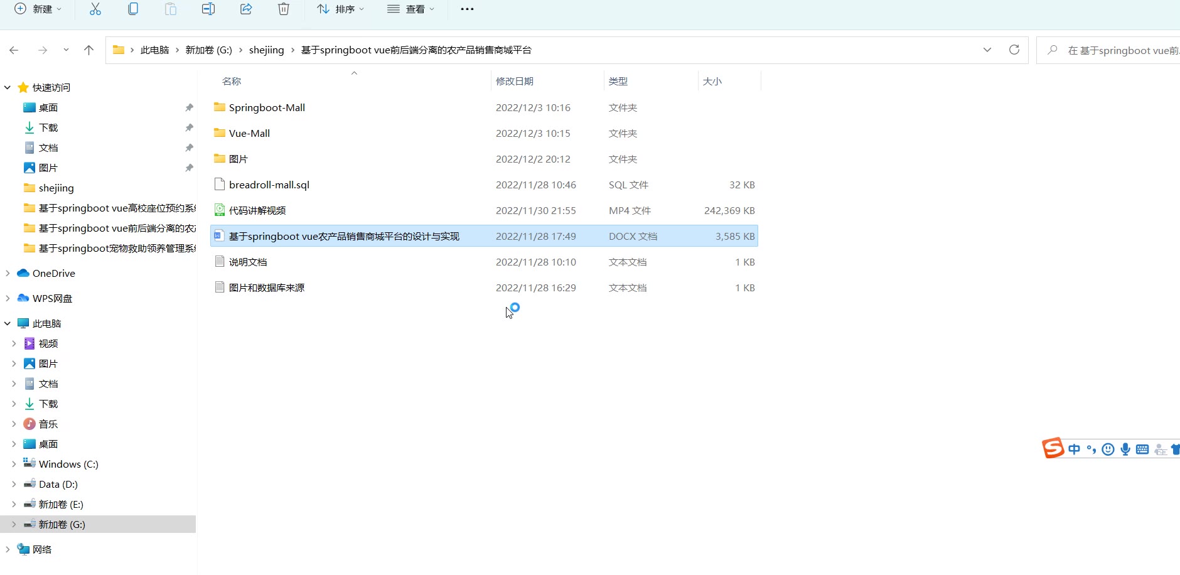Screen dimensions: 1180x575
Task: Click the Copy icon in toolbar
Action: [x=133, y=9]
